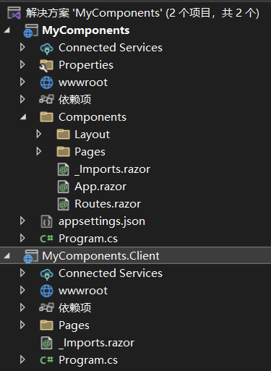The height and width of the screenshot is (371, 271).
Task: Select _Imports.razor label under Components
Action: click(x=113, y=169)
